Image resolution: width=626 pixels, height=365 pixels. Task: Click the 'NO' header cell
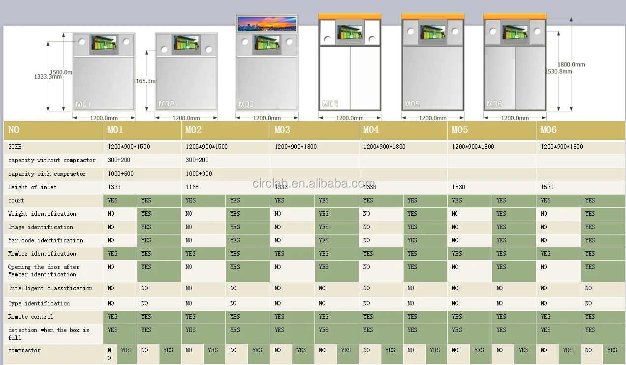(54, 130)
